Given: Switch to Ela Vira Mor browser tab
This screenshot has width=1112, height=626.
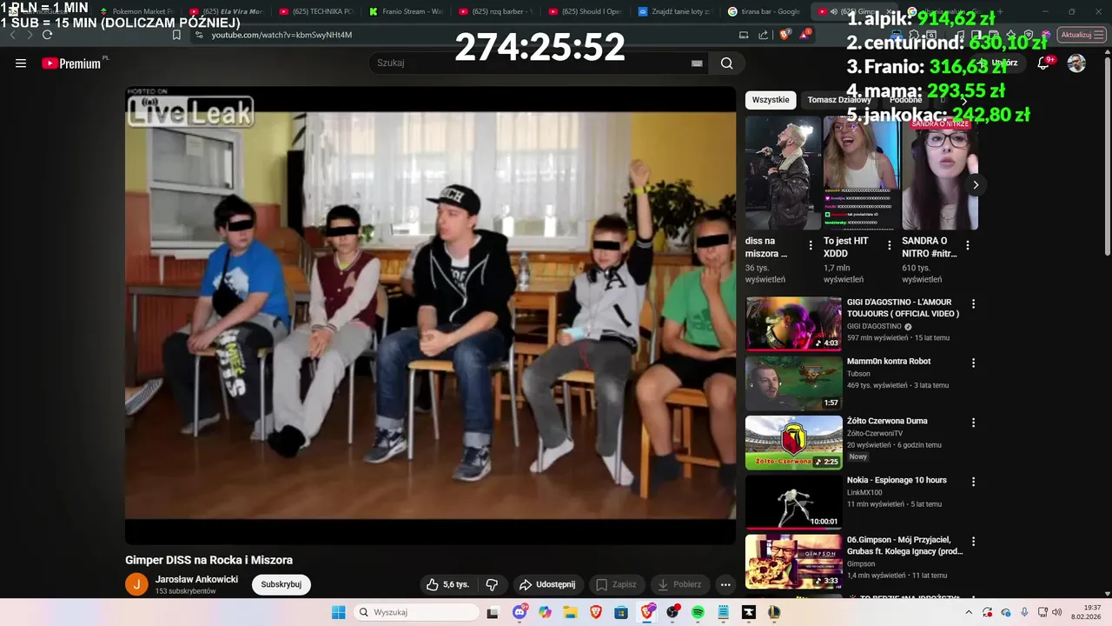Looking at the screenshot, I should 228,11.
